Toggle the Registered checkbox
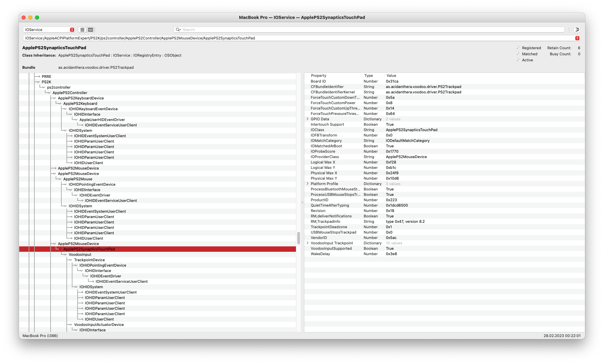Image resolution: width=604 pixels, height=364 pixels. click(518, 48)
